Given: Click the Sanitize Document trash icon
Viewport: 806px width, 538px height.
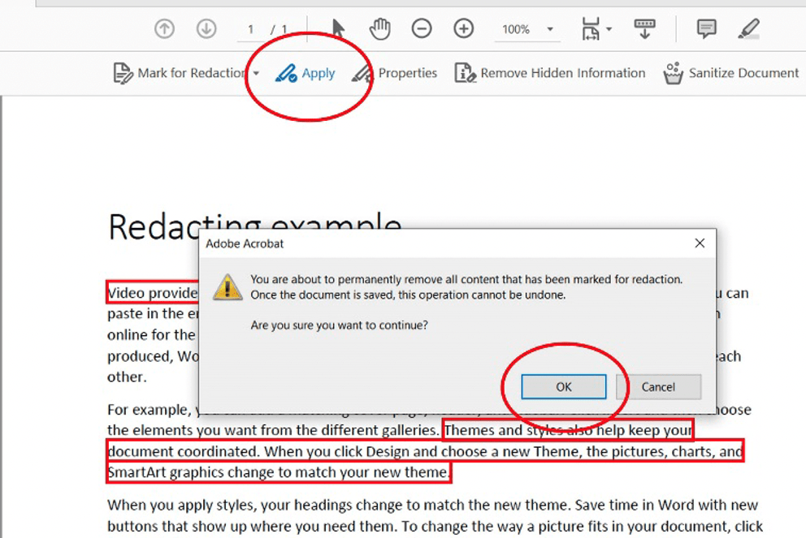Looking at the screenshot, I should pyautogui.click(x=672, y=72).
